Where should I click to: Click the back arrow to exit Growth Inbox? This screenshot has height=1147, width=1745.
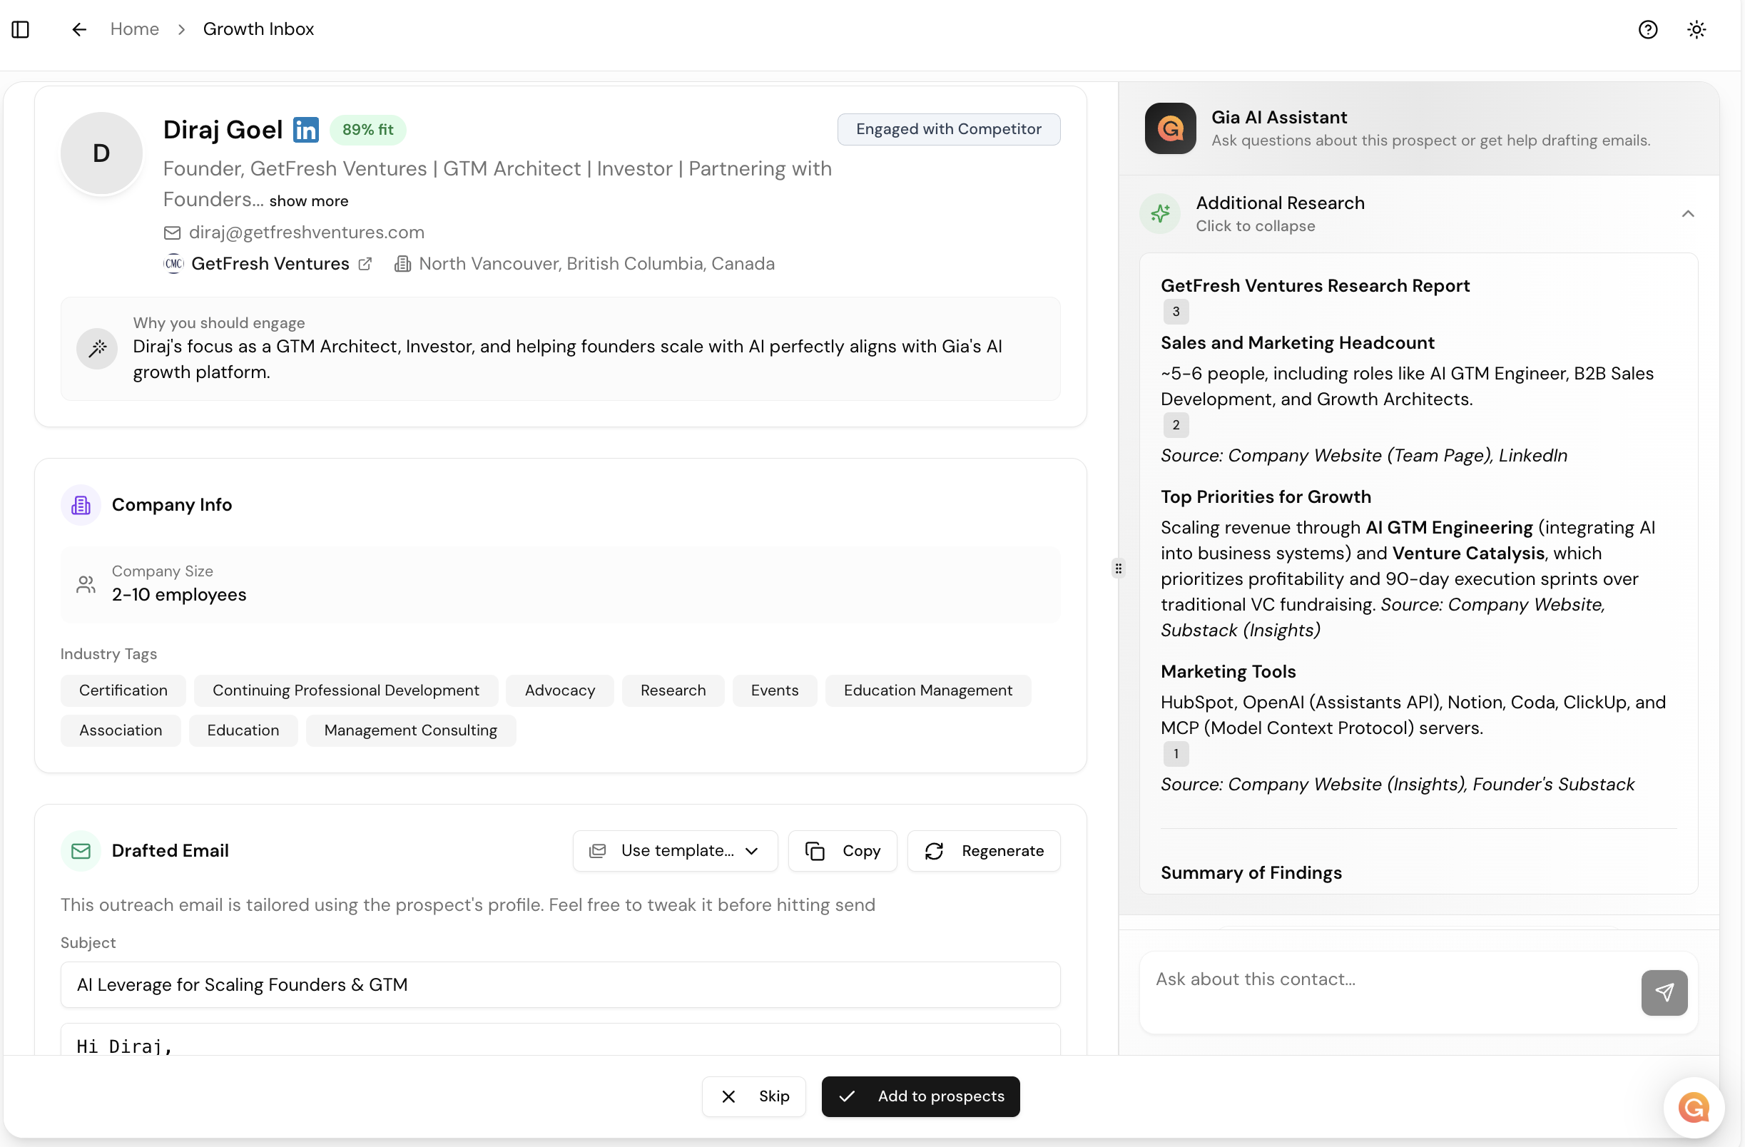(x=78, y=29)
